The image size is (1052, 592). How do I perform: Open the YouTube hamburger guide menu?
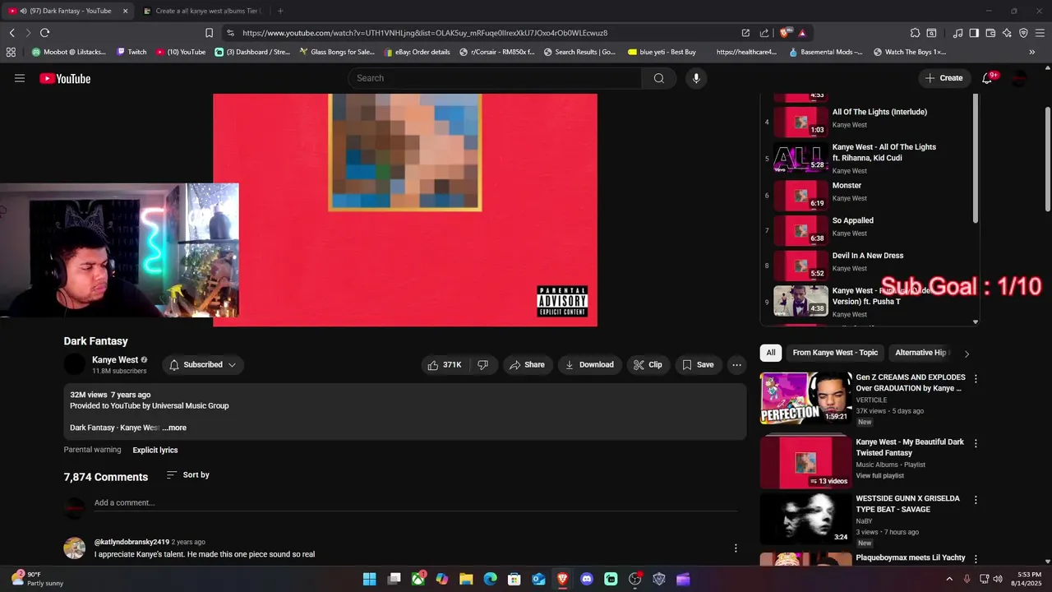pyautogui.click(x=20, y=78)
